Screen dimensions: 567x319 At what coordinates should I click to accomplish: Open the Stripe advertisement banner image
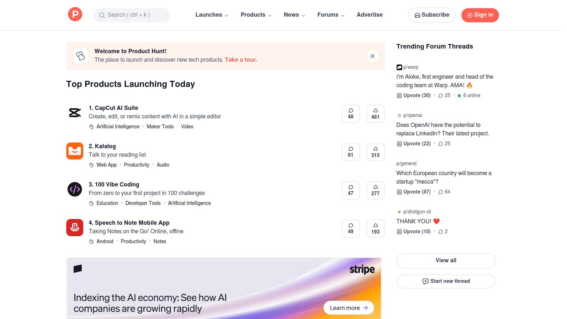(x=224, y=288)
